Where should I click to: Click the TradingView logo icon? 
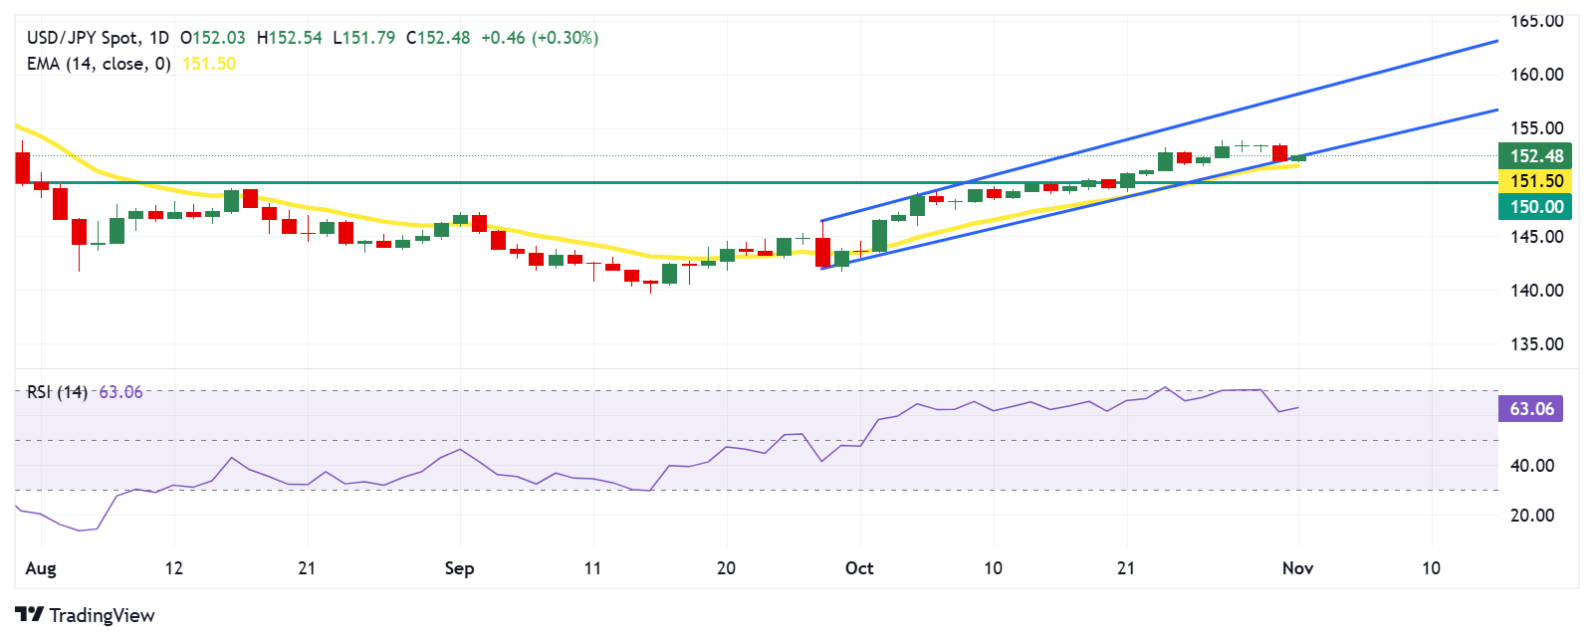(29, 615)
